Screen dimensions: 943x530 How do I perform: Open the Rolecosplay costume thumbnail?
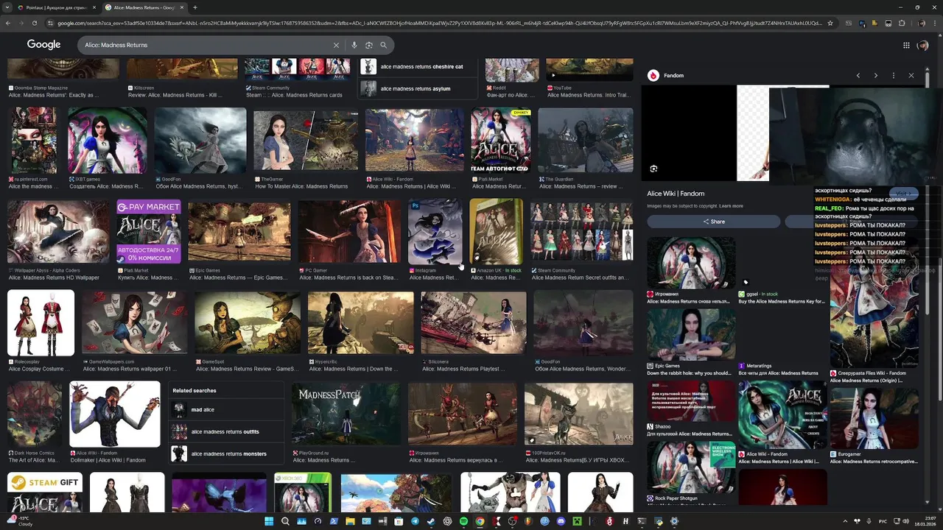coord(41,323)
